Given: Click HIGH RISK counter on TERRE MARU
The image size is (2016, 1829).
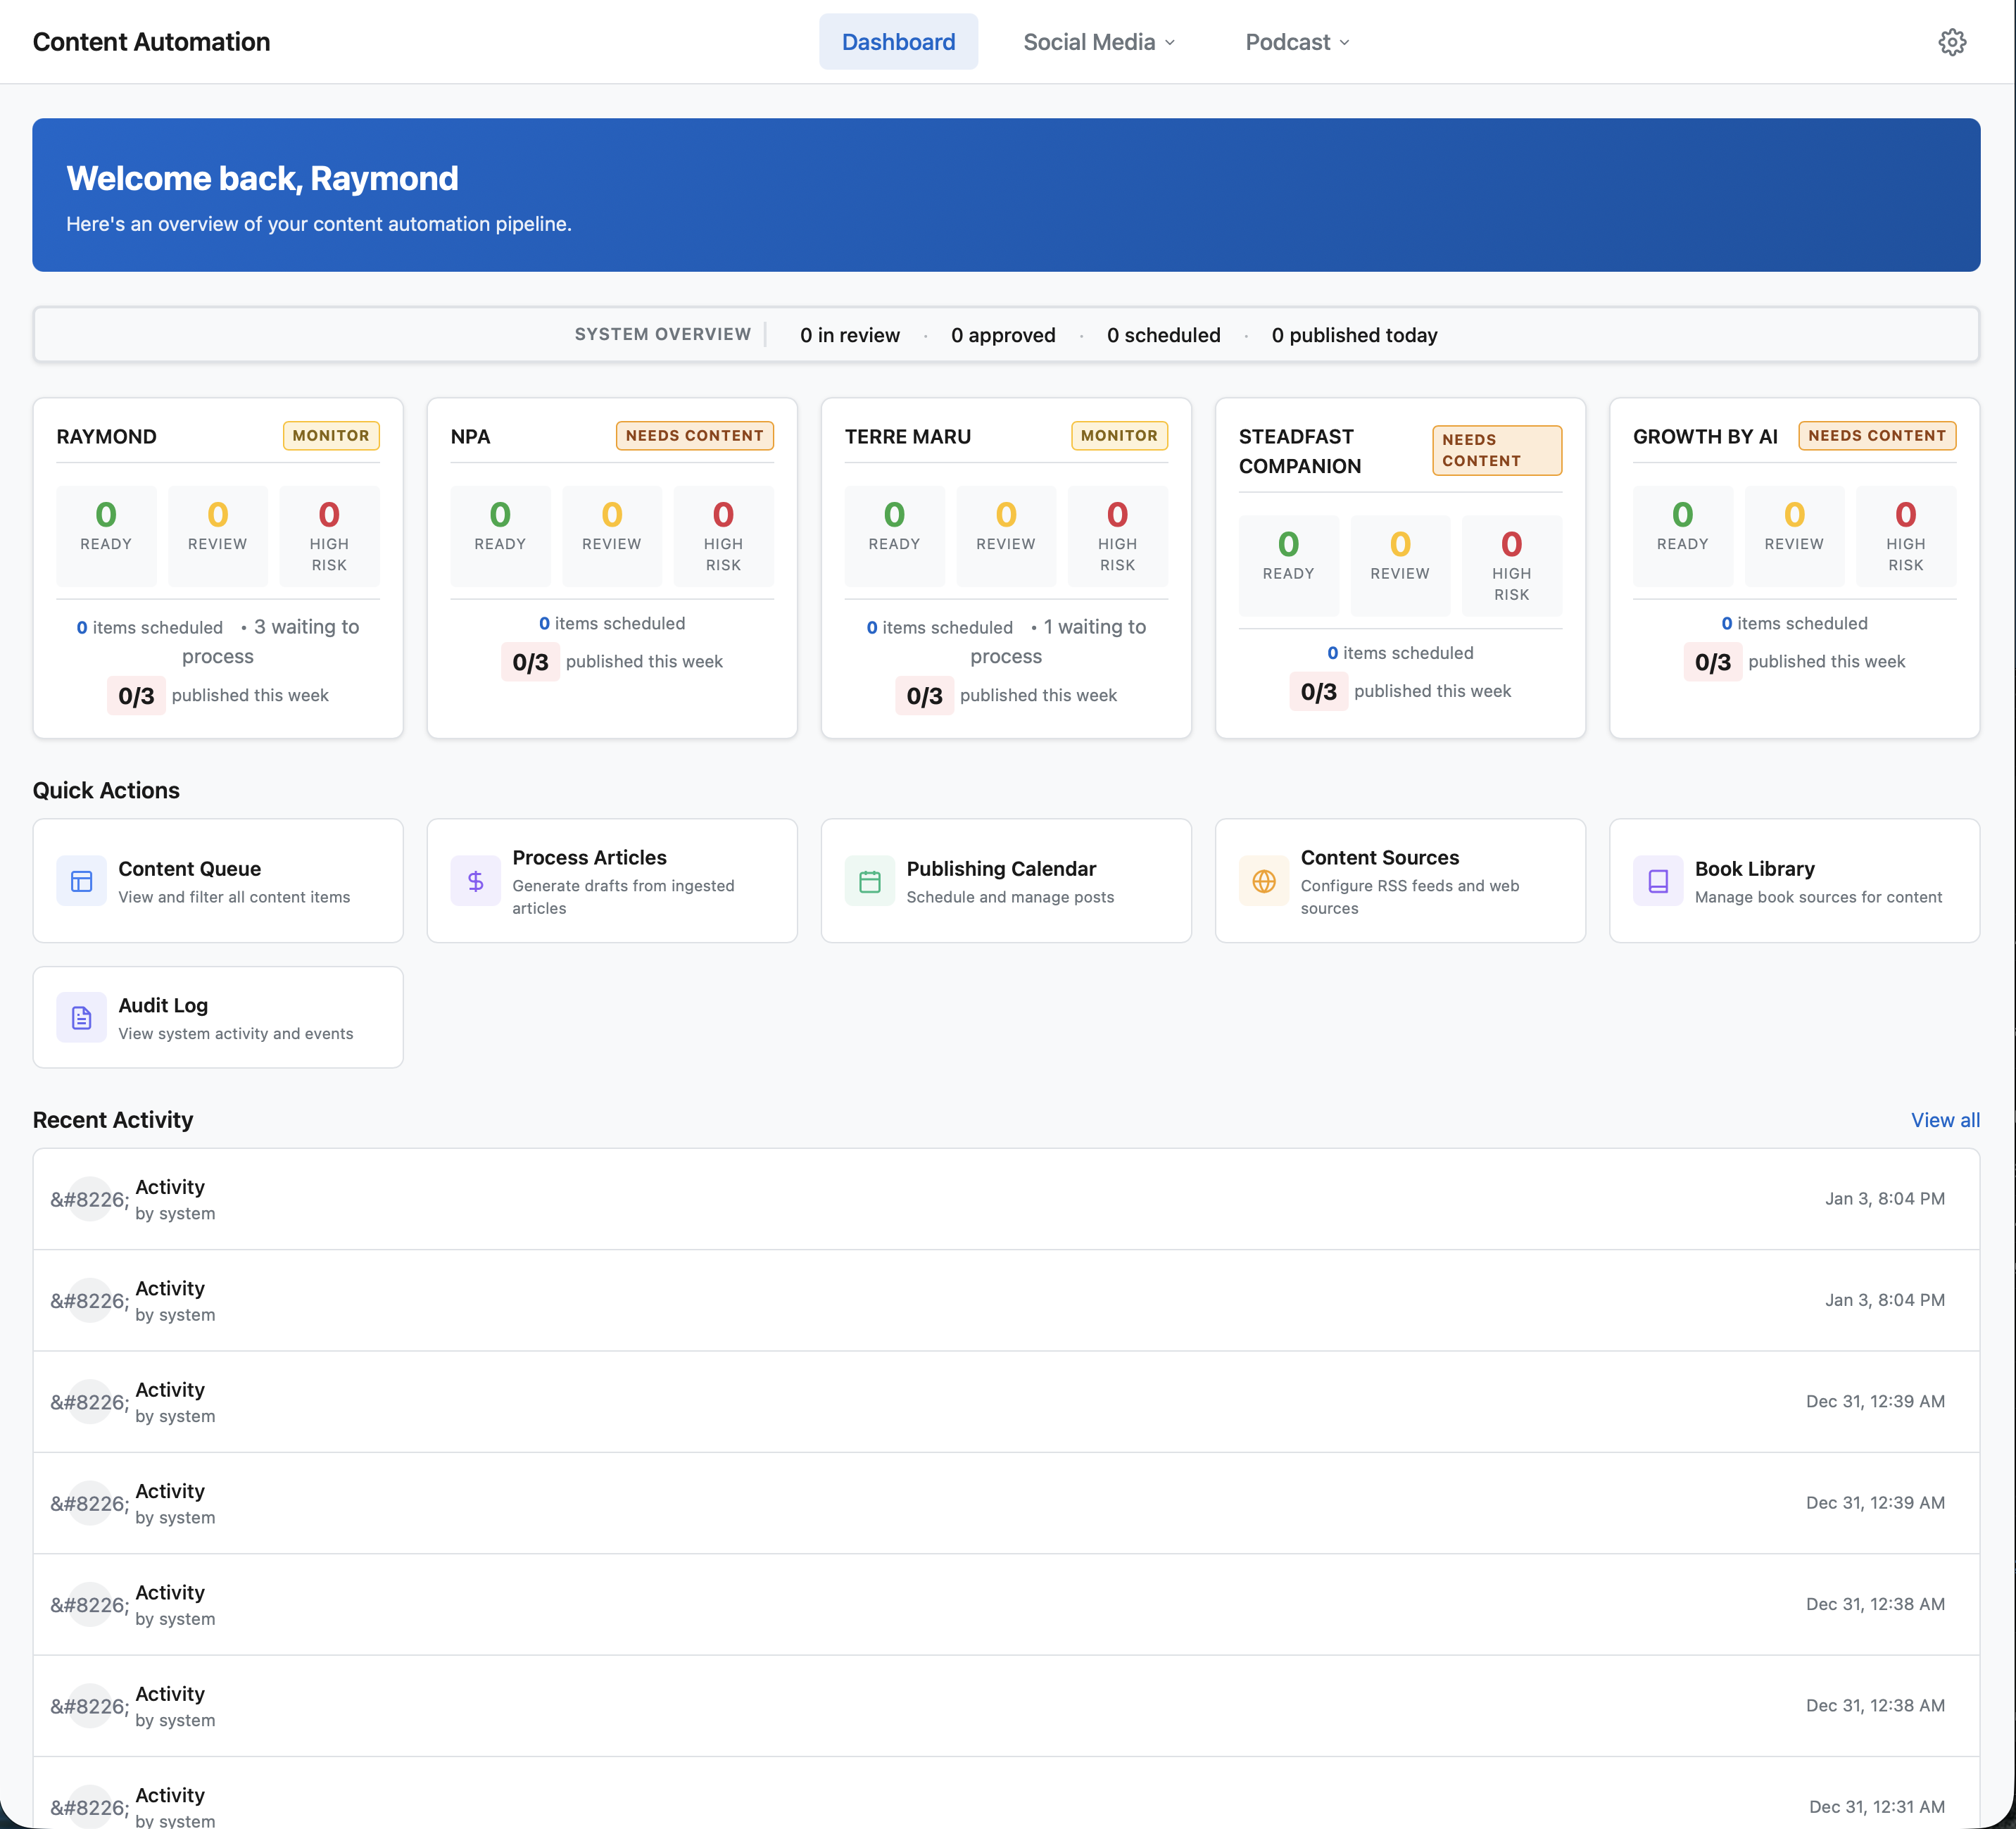Looking at the screenshot, I should point(1118,535).
